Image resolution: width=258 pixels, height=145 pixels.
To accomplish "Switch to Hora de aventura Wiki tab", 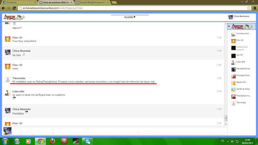I will 56,2.
